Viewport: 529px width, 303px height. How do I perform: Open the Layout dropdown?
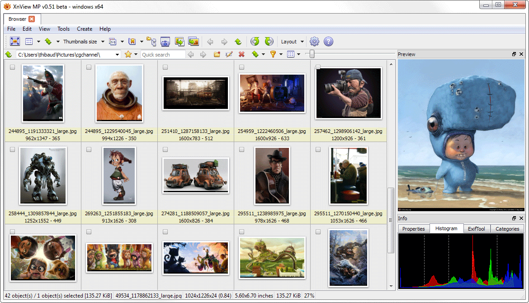click(x=291, y=41)
